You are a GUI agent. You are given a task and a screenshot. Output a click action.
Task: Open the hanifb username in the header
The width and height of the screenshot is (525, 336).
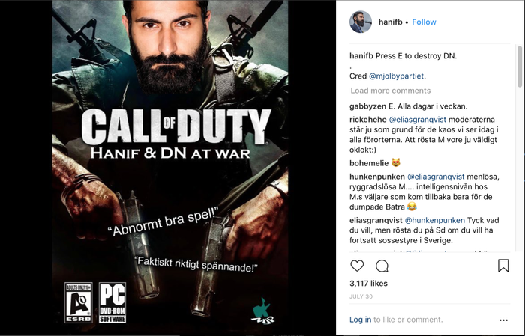(391, 22)
